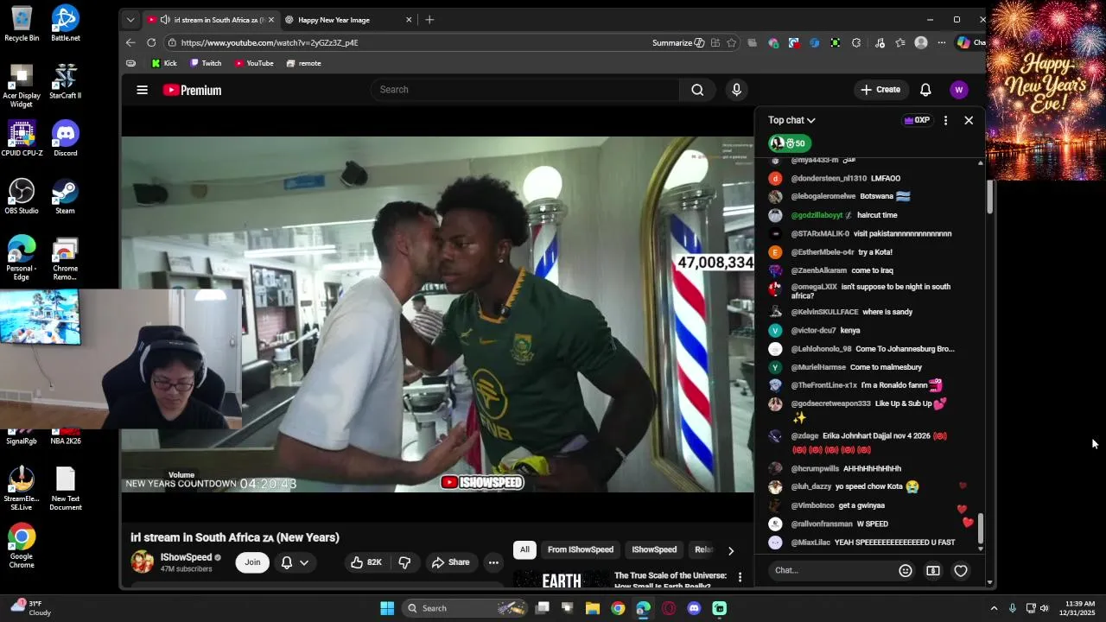Open the Twitch bookmark
This screenshot has width=1106, height=622.
point(206,63)
